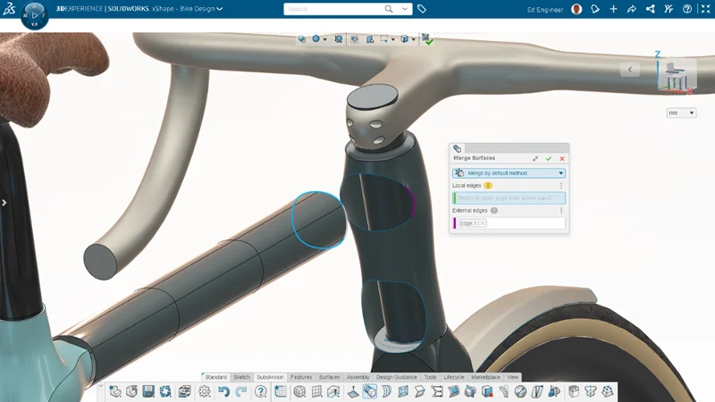Click the 3DEXPERIENCE compass icon

tap(34, 15)
